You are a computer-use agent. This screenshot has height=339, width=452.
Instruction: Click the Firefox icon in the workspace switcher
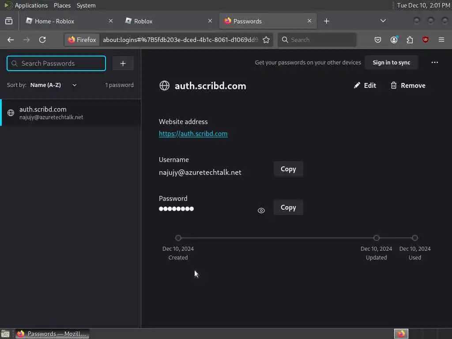point(401,334)
